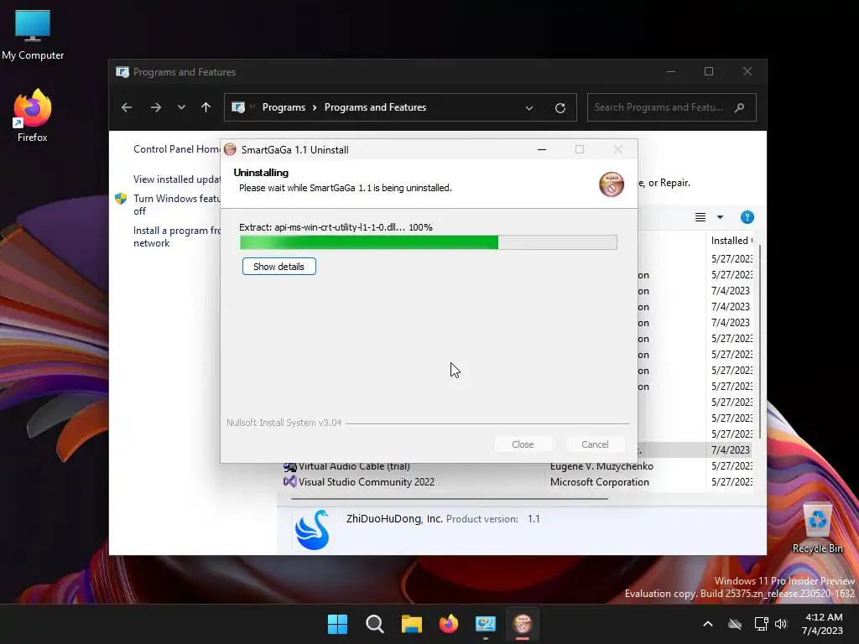Refresh the Programs and Features list
Viewport: 859px width, 644px height.
560,108
